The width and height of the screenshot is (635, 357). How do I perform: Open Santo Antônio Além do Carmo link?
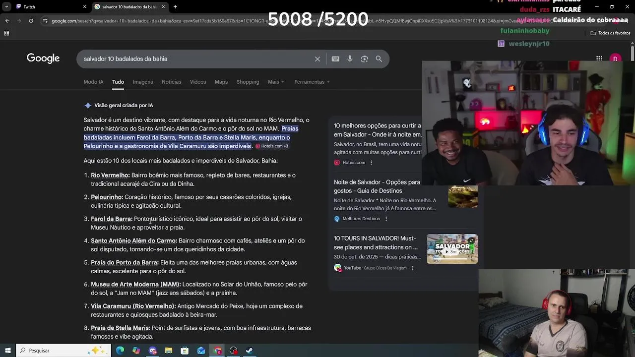134,241
